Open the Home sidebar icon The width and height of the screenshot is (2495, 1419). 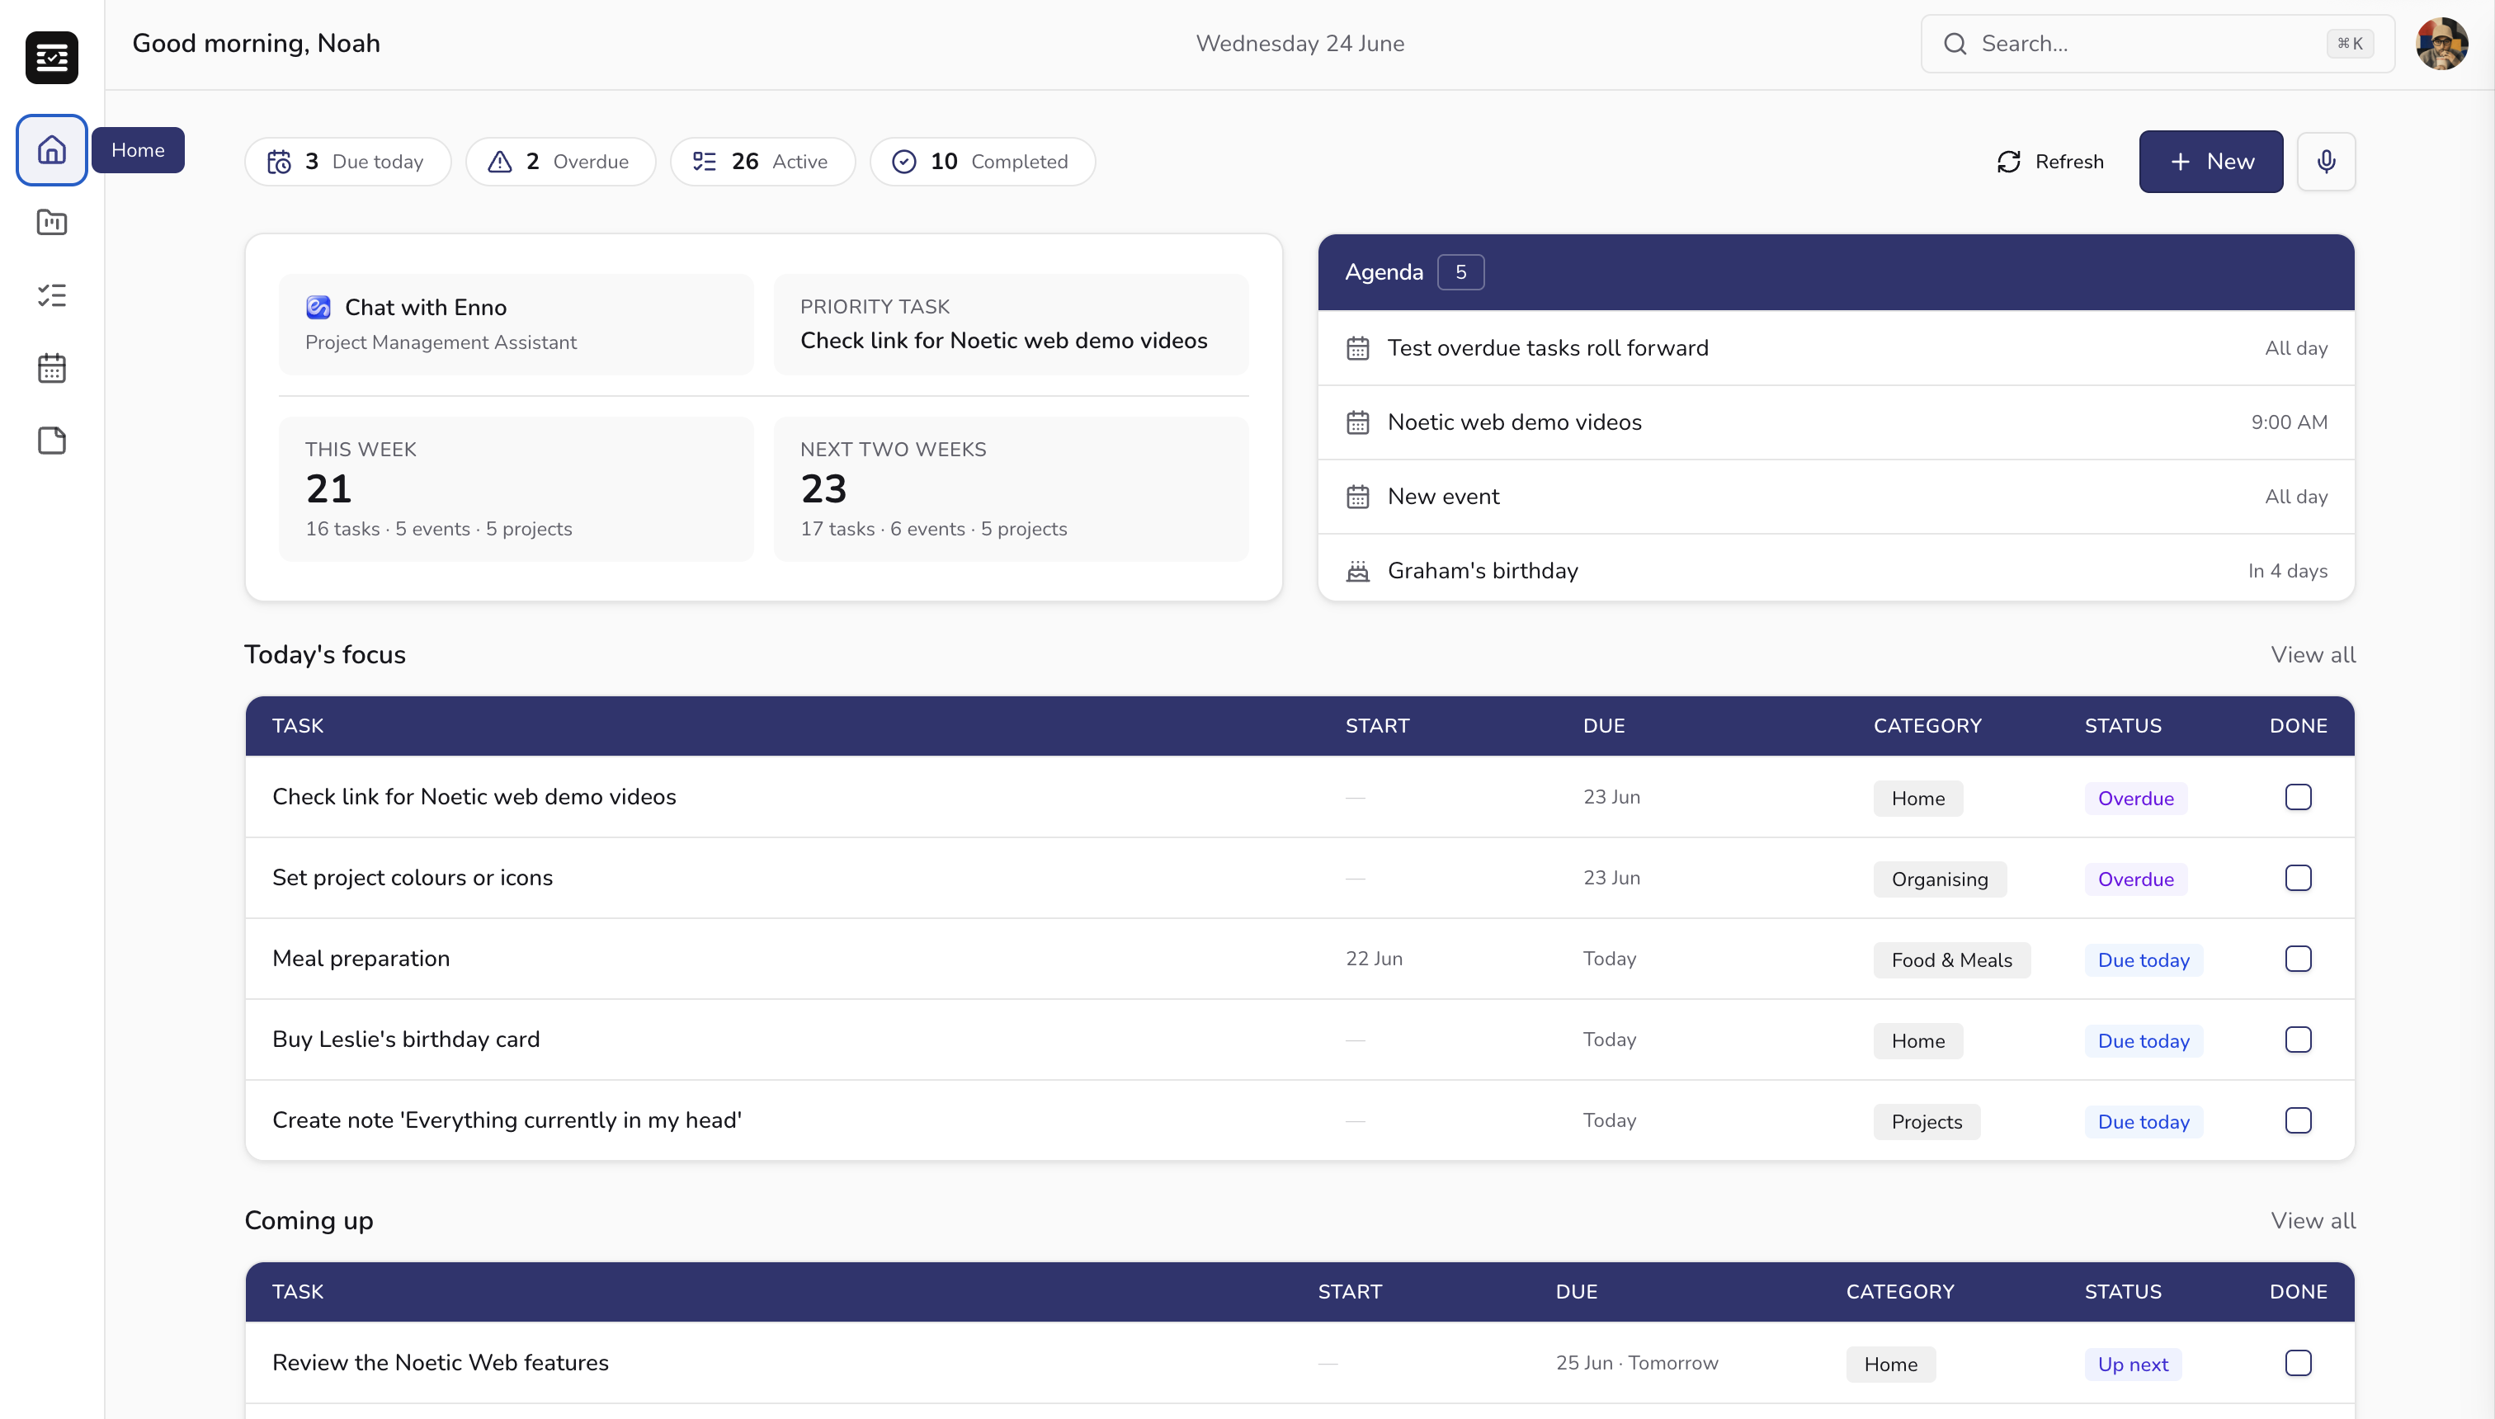(x=52, y=149)
